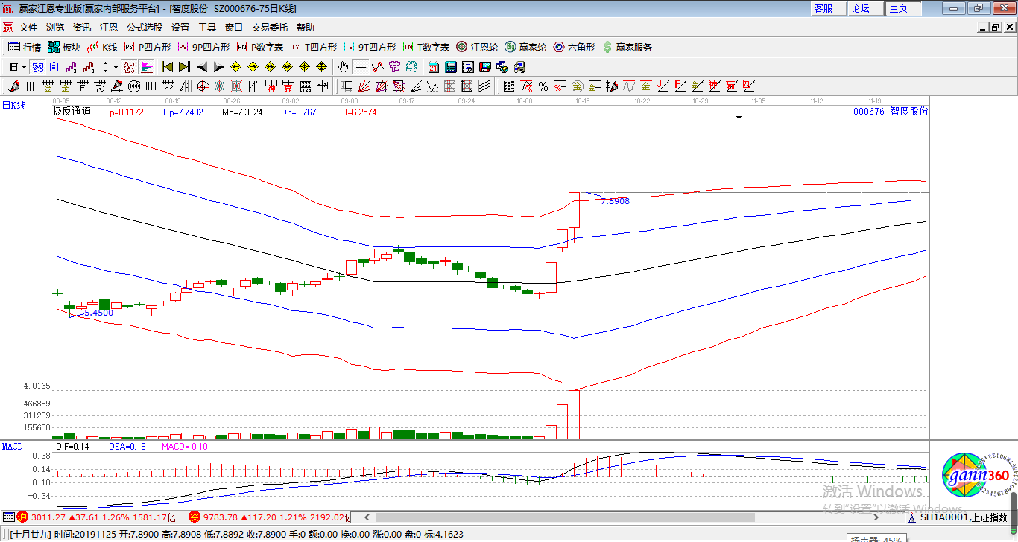1018x542 pixels.
Task: Expand the candlestick style dropdown arrow
Action: coord(116,67)
